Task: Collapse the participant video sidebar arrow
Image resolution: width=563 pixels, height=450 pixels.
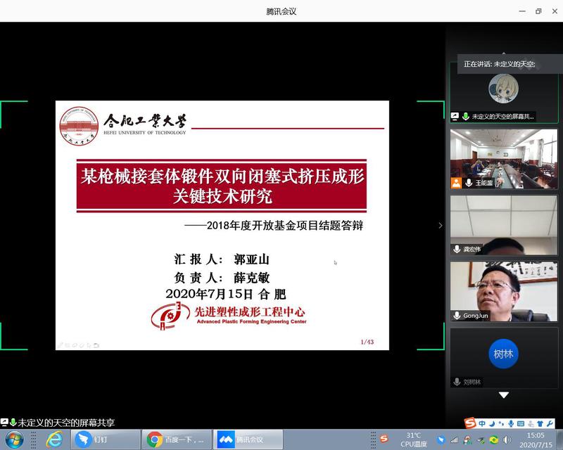Action: (x=441, y=226)
